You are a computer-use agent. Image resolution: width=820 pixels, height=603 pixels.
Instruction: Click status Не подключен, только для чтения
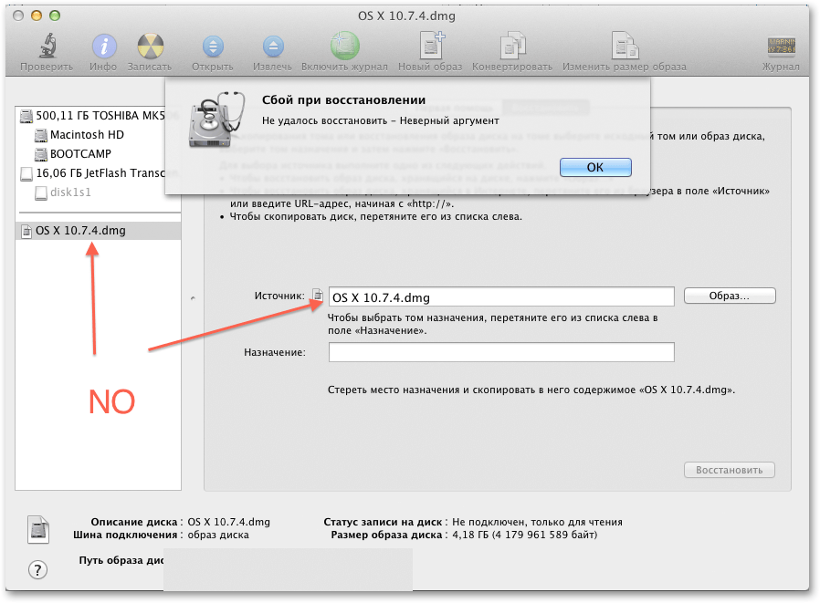(x=537, y=522)
